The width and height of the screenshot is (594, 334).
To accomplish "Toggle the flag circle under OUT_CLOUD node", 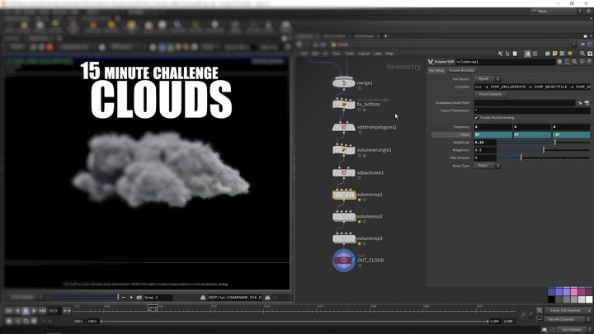I will coord(360,266).
